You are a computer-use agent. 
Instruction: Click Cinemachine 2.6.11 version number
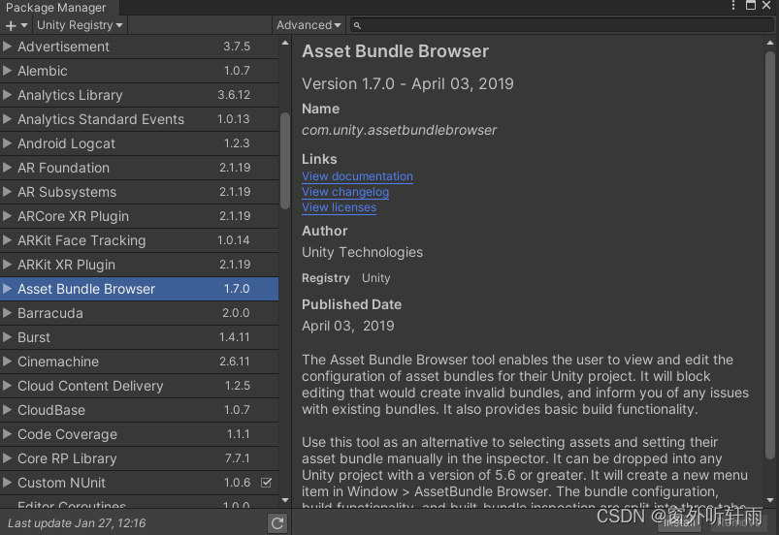[x=235, y=362]
